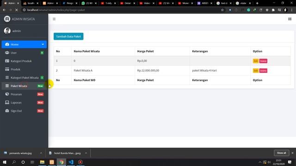Switch to the WhatsApp tab
This screenshot has width=296, height=166.
(x=89, y=3)
